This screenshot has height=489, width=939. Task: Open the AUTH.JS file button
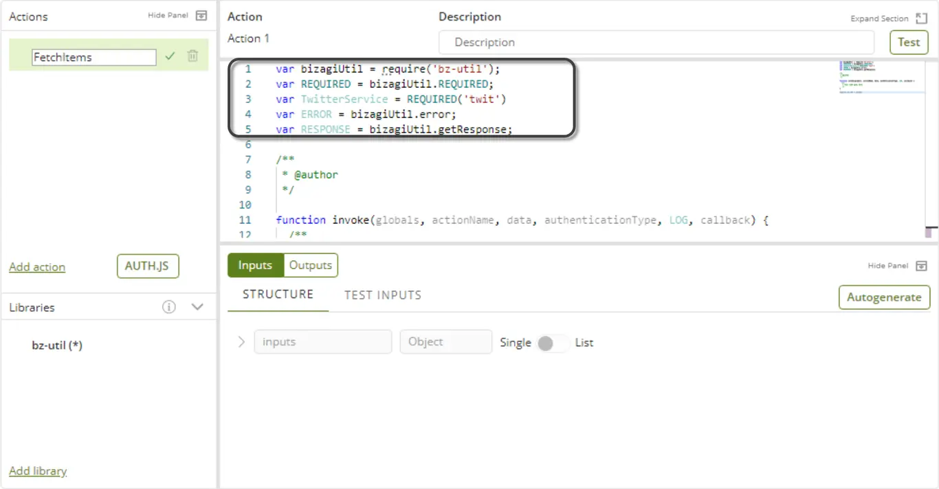pos(148,266)
